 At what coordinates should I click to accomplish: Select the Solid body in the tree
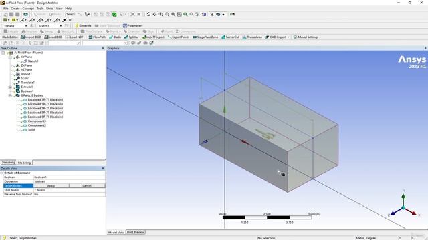click(x=31, y=130)
